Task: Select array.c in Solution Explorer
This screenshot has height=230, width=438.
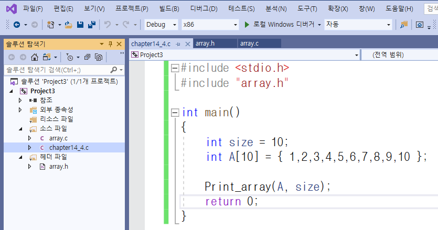Action: pos(58,138)
